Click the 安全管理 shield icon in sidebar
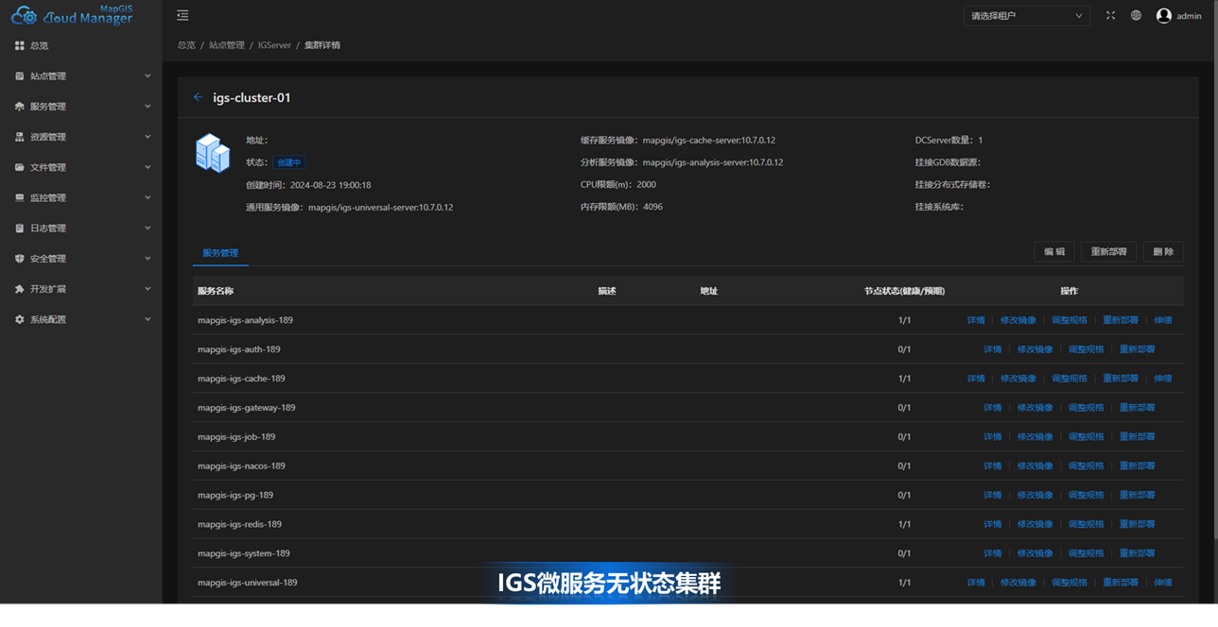1218x627 pixels. pos(19,259)
